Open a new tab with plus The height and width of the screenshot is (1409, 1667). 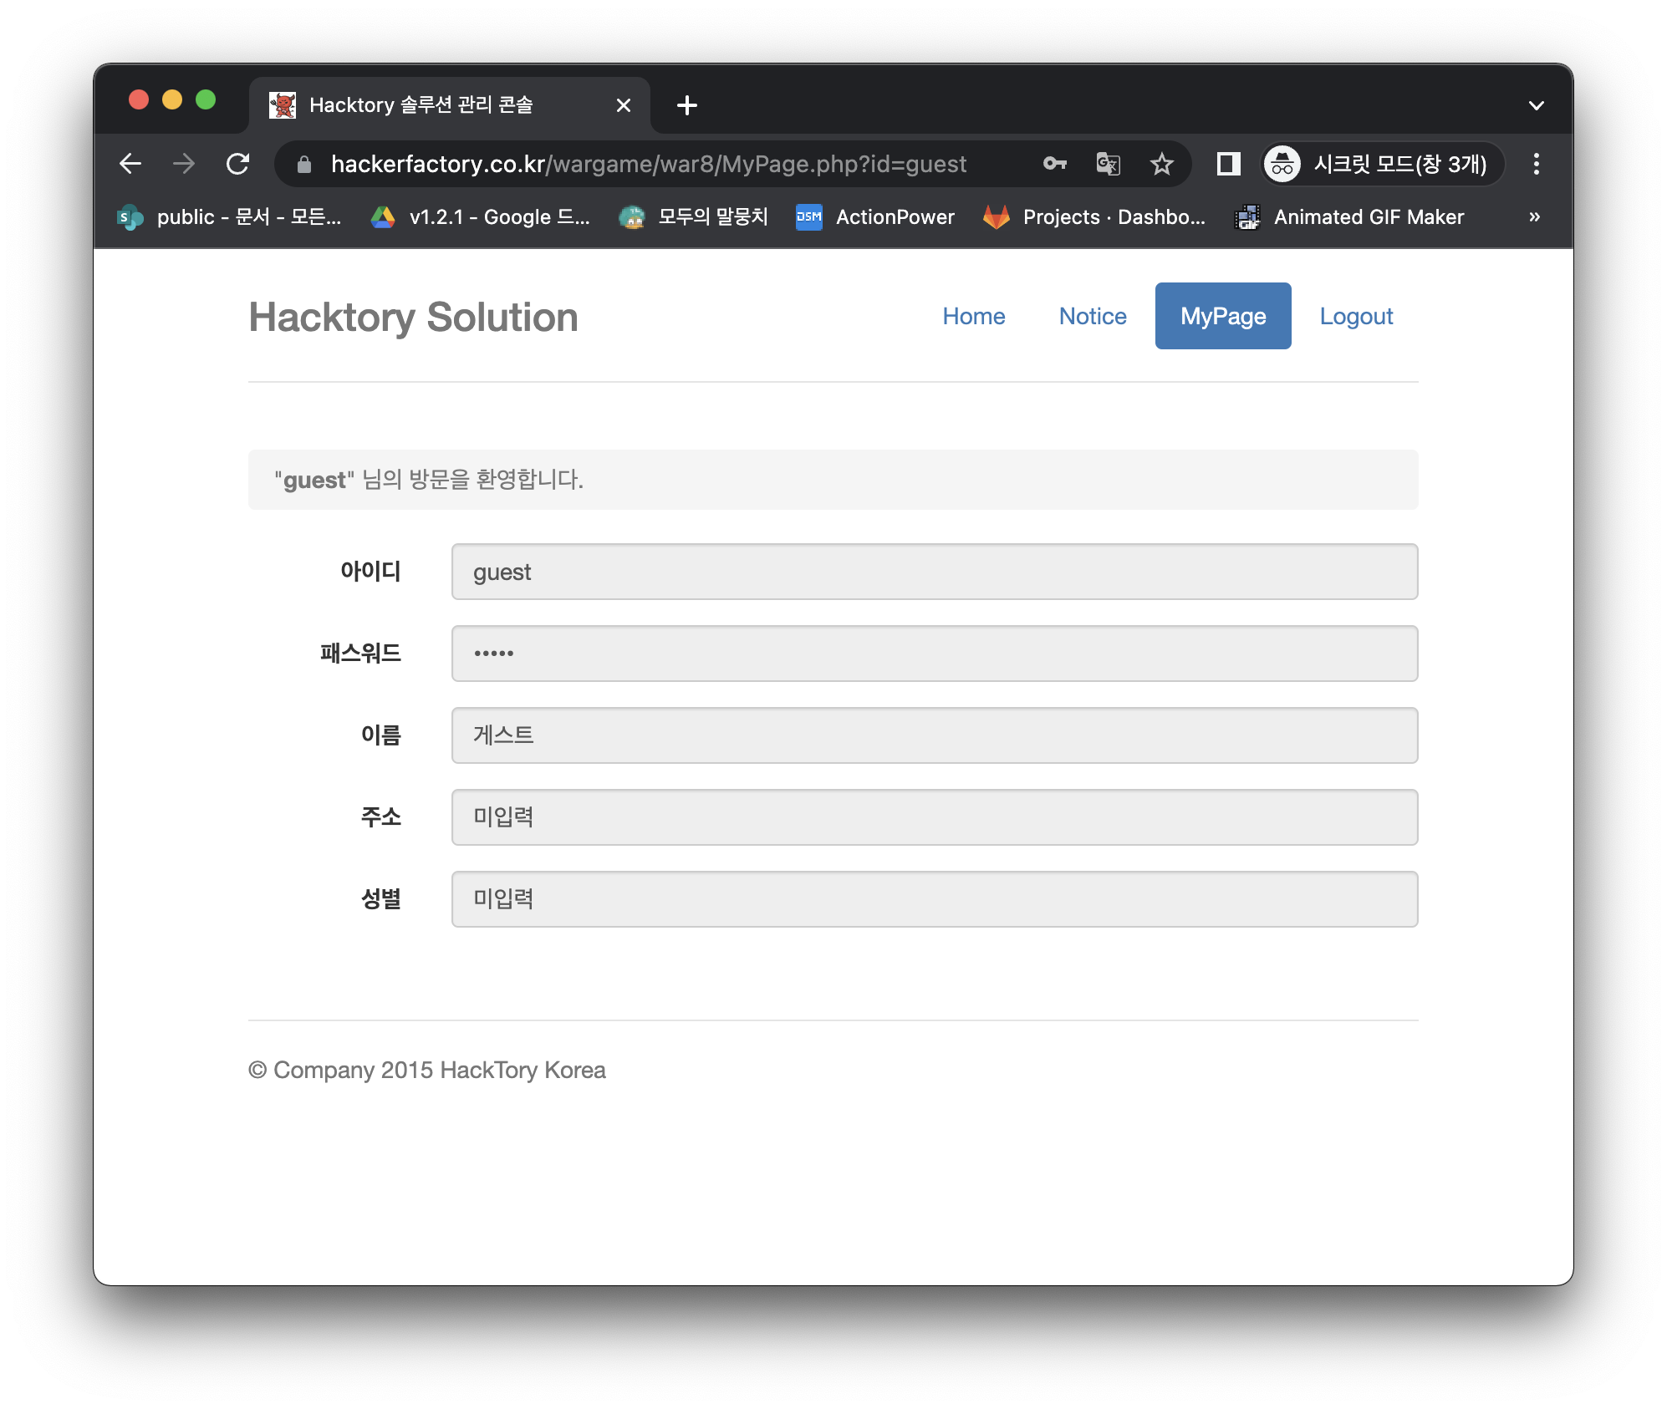pyautogui.click(x=686, y=105)
